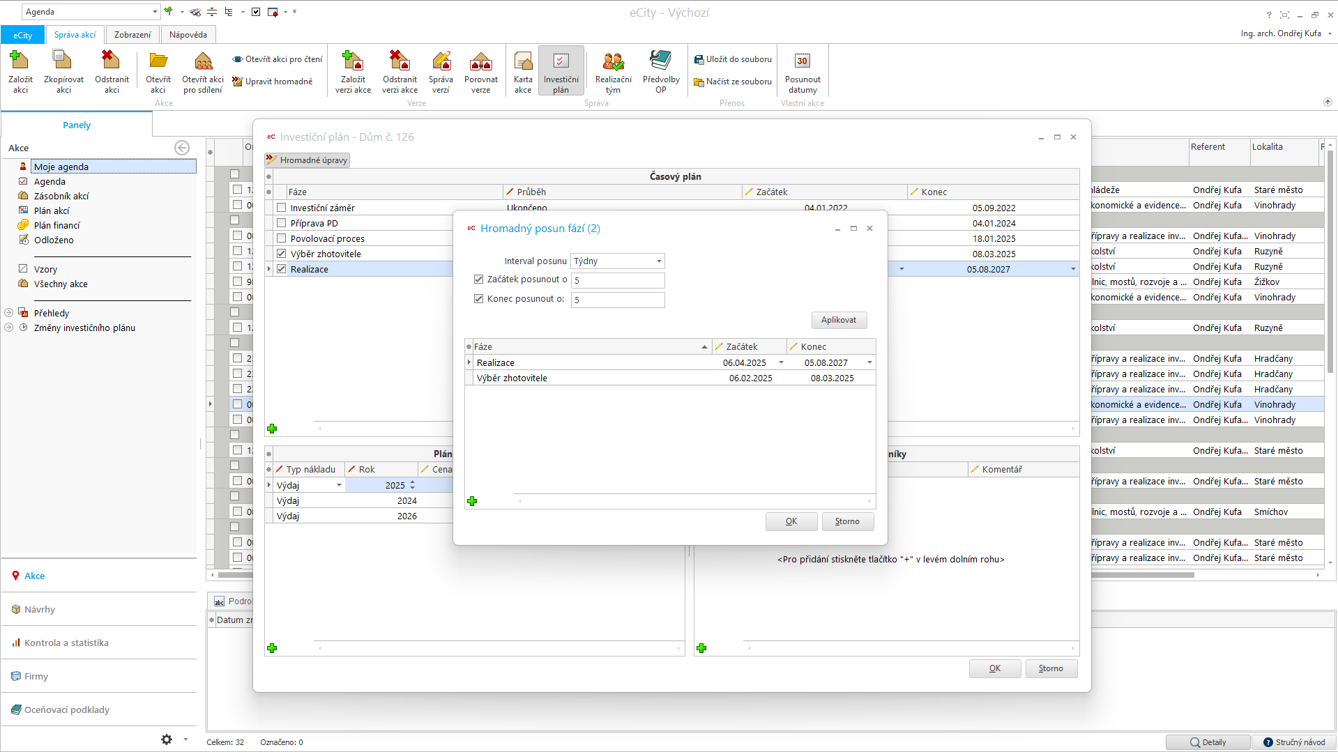
Task: Click green plus below Komentář grid
Action: [701, 648]
